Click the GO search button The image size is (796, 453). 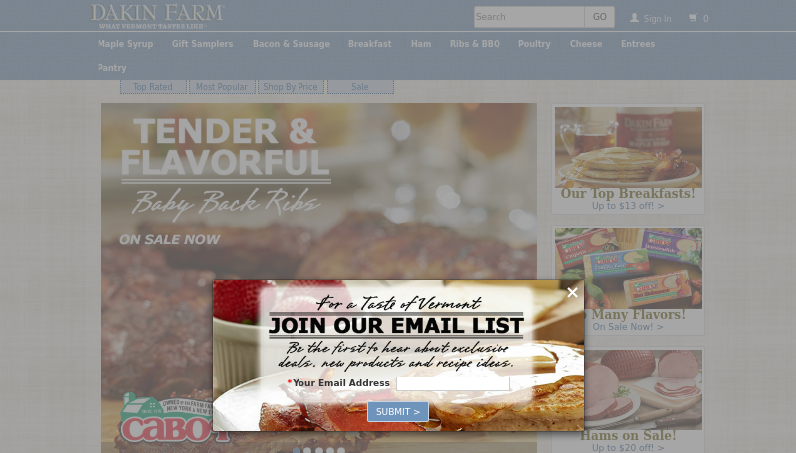click(x=600, y=17)
